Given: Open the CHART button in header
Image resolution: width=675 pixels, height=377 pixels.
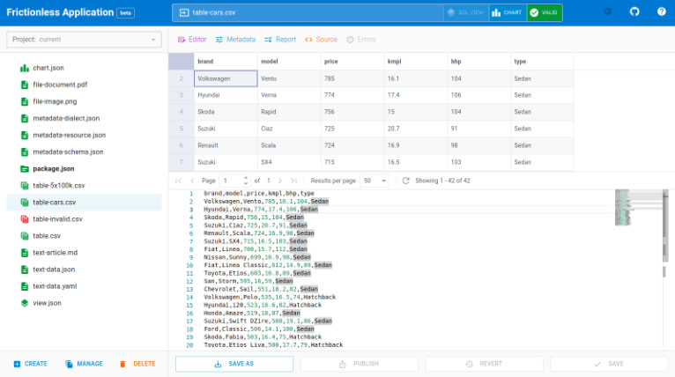Looking at the screenshot, I should [507, 12].
